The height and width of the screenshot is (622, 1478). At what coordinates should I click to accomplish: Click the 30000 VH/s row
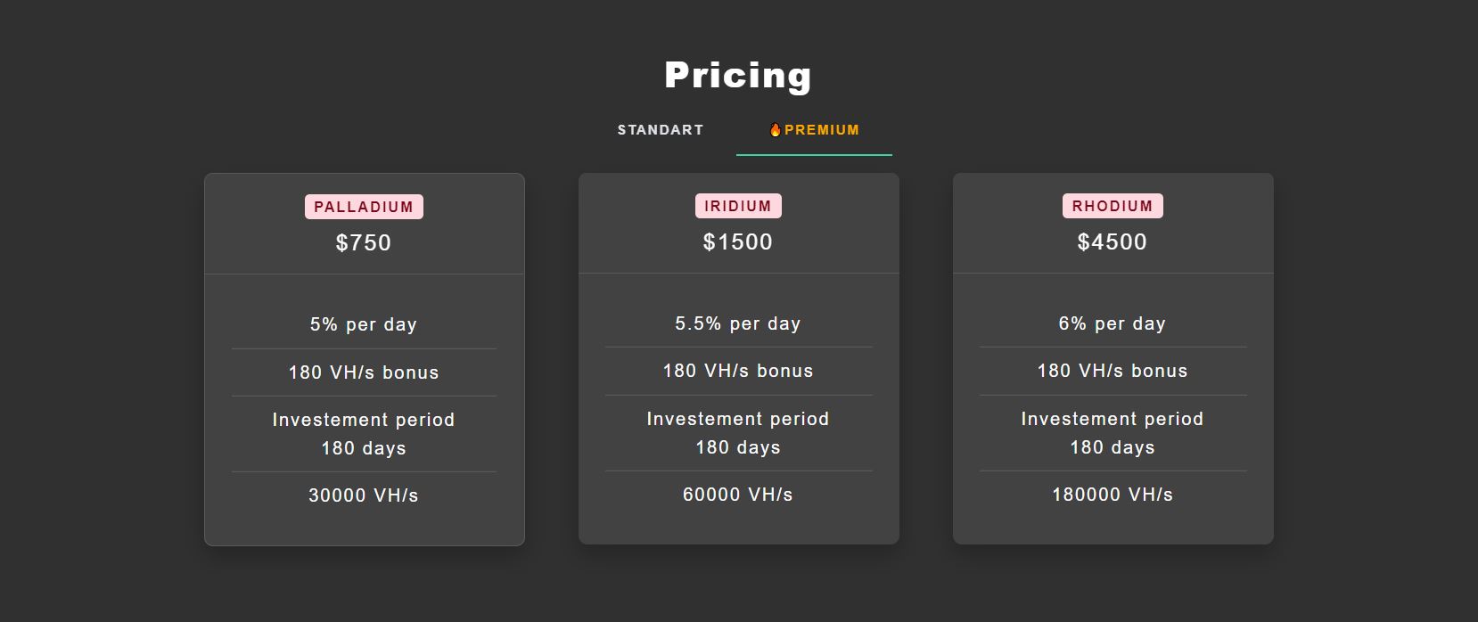click(x=364, y=495)
